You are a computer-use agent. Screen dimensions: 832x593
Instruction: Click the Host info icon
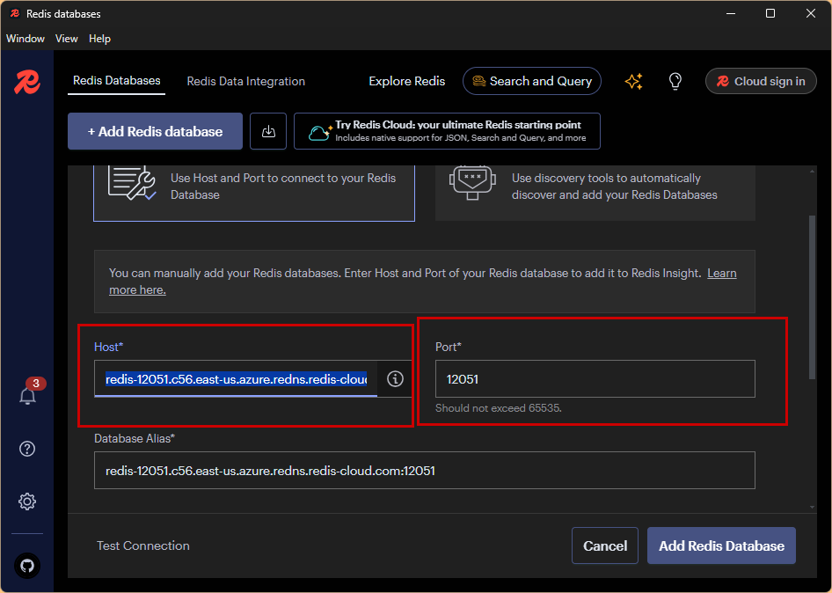pyautogui.click(x=395, y=379)
